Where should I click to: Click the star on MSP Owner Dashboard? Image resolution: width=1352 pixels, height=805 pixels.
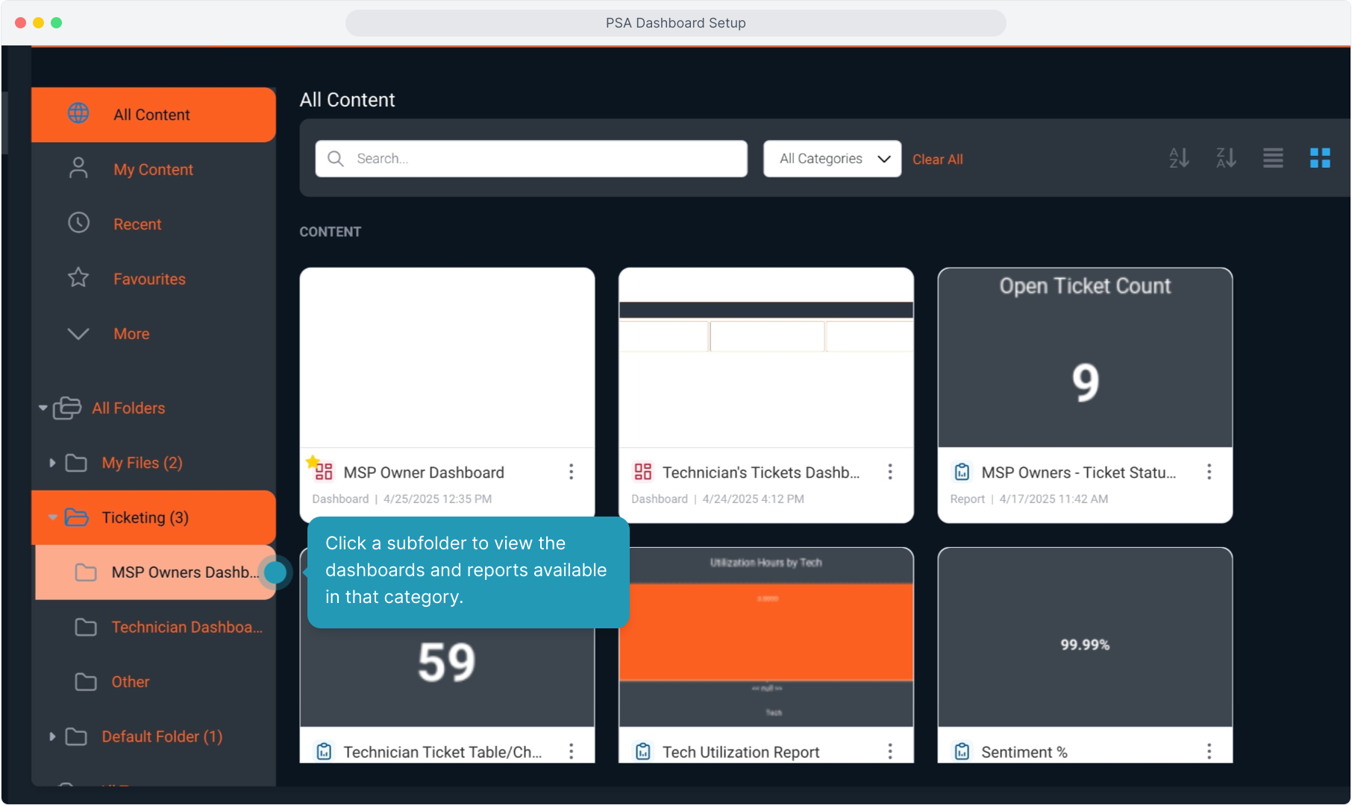tap(313, 462)
